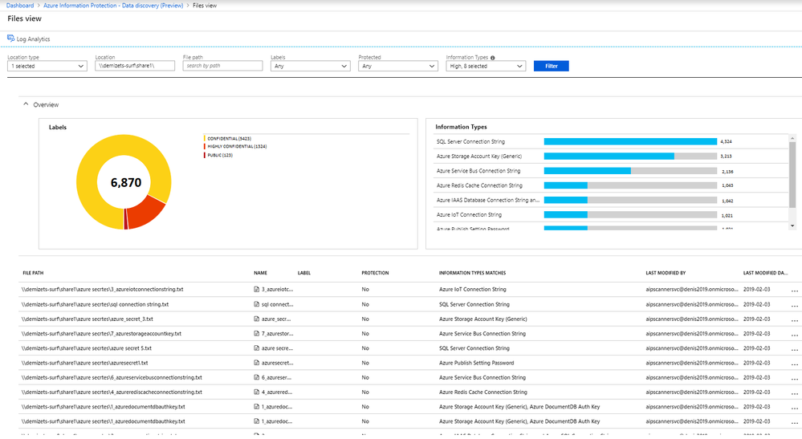Open file path 3_azureiotconnectionstring.txt

tap(102, 289)
